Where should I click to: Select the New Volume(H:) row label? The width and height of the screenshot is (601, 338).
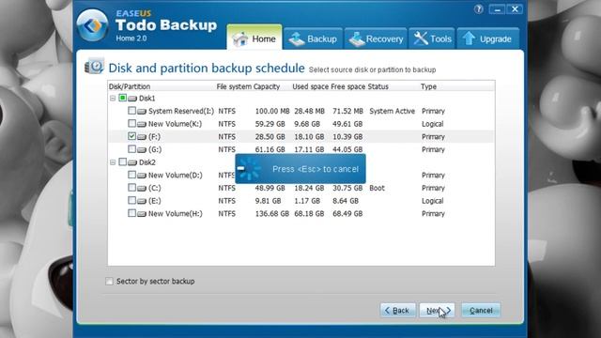point(176,213)
